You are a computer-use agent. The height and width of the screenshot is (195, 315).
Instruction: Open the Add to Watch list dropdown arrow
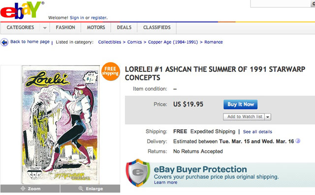(x=268, y=116)
